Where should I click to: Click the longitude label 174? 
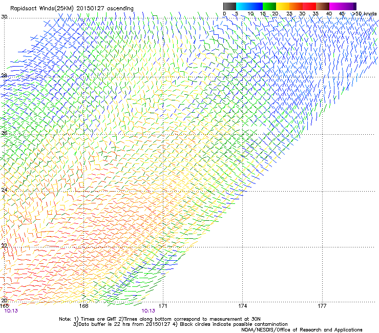point(242,306)
